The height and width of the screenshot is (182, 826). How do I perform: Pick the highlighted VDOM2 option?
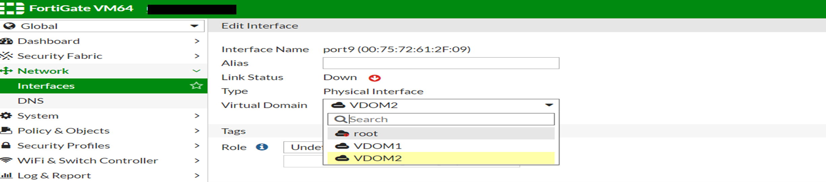pos(377,158)
